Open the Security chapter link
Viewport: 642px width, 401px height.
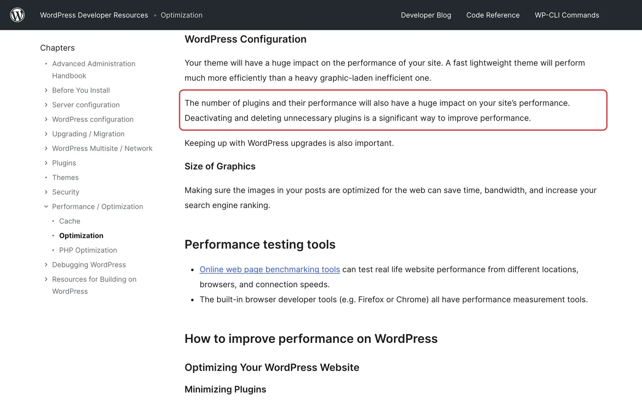[x=66, y=192]
